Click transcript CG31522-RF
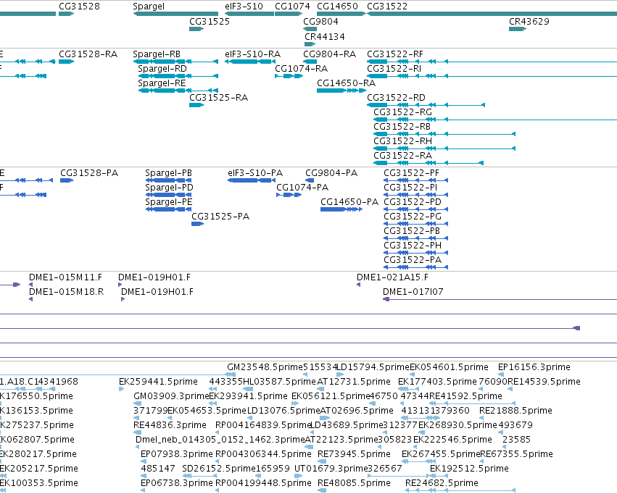Screen dimensions: 617x494 tap(492, 62)
